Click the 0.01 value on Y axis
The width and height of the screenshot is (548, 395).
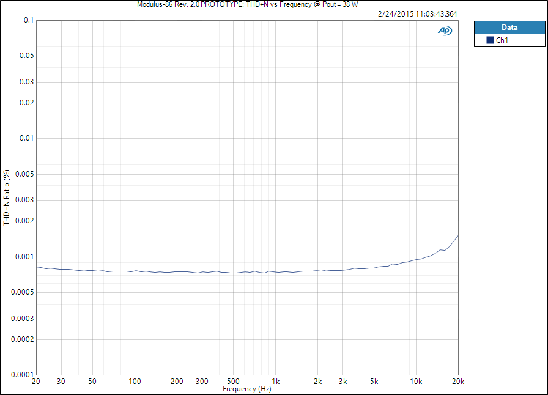pyautogui.click(x=26, y=138)
